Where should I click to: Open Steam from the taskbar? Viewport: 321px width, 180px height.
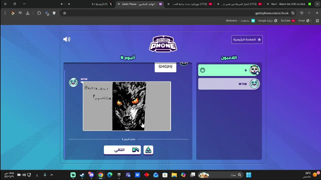tap(82, 175)
